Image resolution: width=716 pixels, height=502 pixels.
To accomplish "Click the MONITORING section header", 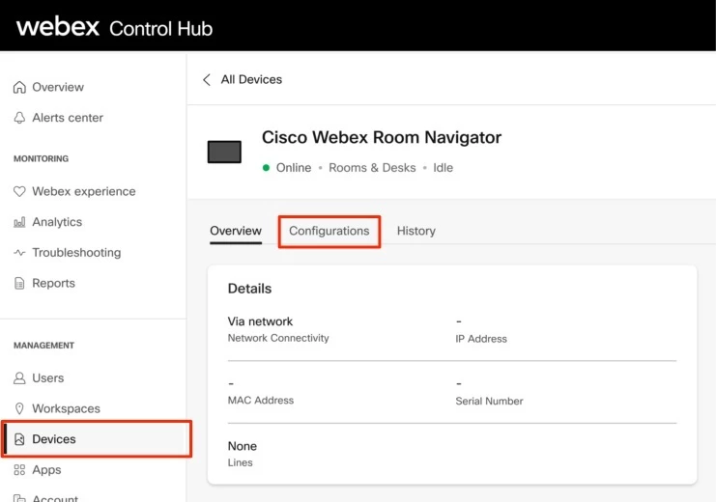I will click(x=42, y=159).
